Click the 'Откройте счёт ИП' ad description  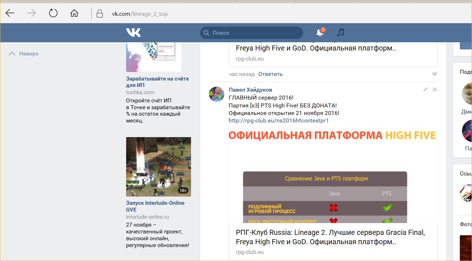158,111
